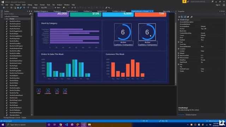Open the File menu

pyautogui.click(x=2, y=5)
